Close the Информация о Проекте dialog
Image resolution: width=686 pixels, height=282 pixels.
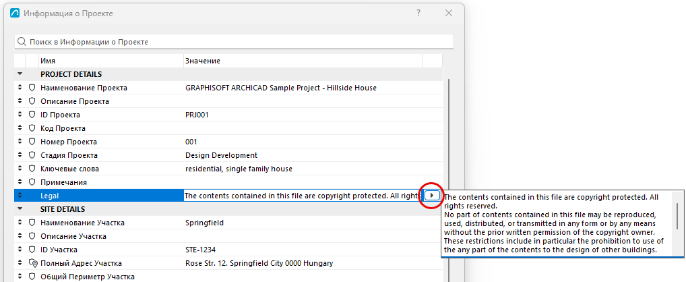pos(448,13)
